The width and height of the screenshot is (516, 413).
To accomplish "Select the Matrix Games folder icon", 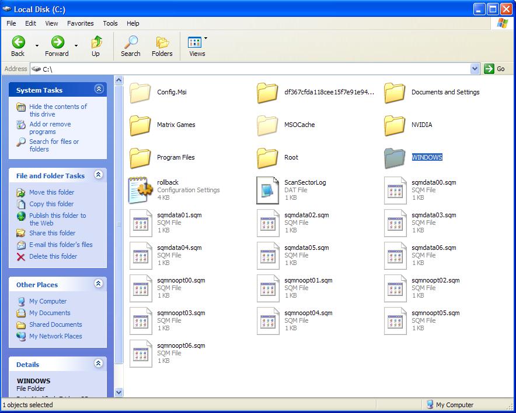I will click(x=141, y=125).
